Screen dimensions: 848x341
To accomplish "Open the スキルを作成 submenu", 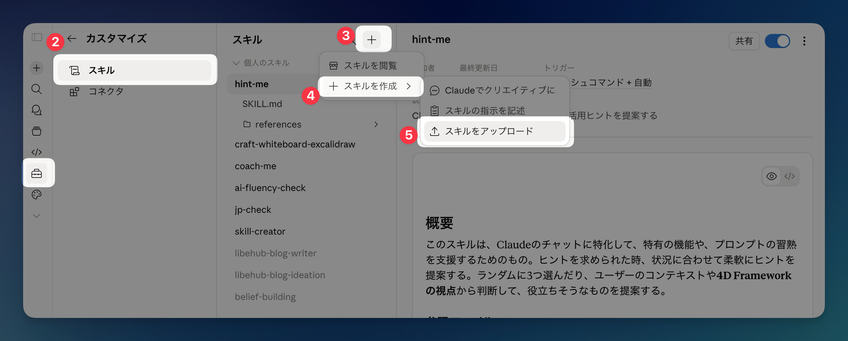I will click(371, 86).
